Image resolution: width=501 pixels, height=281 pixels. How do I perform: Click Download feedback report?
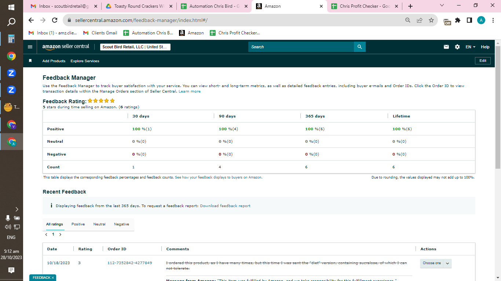[x=225, y=206]
